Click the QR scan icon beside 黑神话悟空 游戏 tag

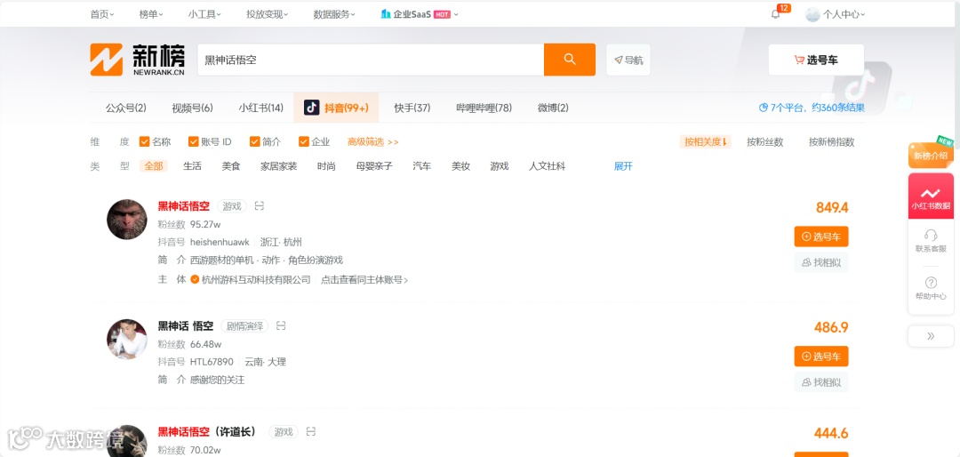click(x=259, y=206)
